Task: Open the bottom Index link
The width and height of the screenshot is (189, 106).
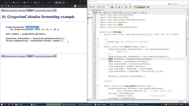Action: [30, 56]
